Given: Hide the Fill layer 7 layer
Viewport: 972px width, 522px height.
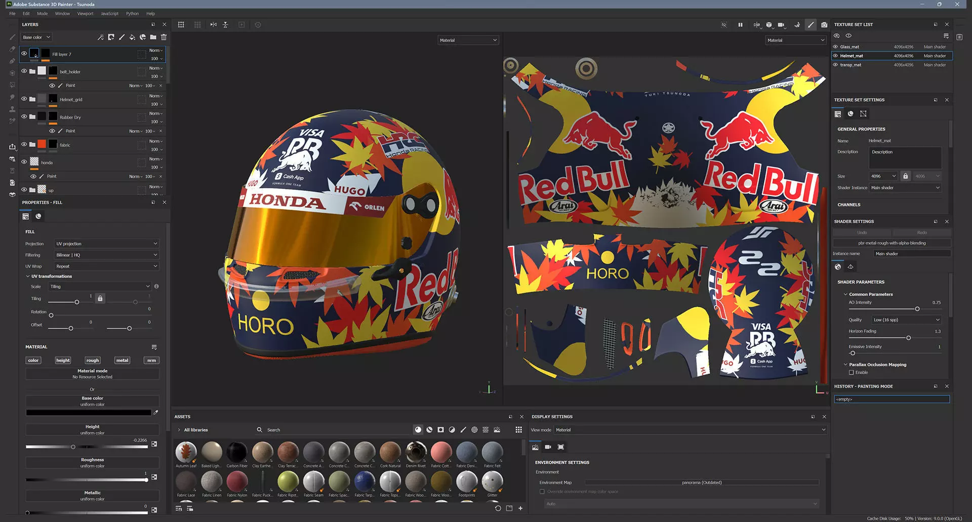Looking at the screenshot, I should 24,53.
